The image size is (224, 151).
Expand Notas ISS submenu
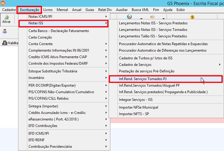click(63, 23)
